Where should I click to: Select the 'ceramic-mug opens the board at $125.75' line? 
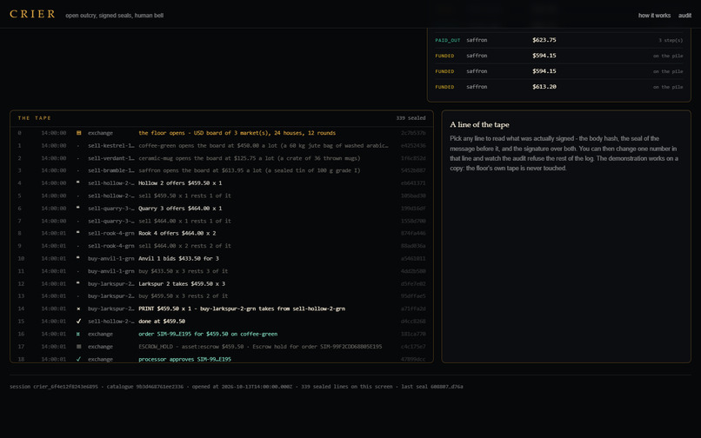[x=222, y=158]
